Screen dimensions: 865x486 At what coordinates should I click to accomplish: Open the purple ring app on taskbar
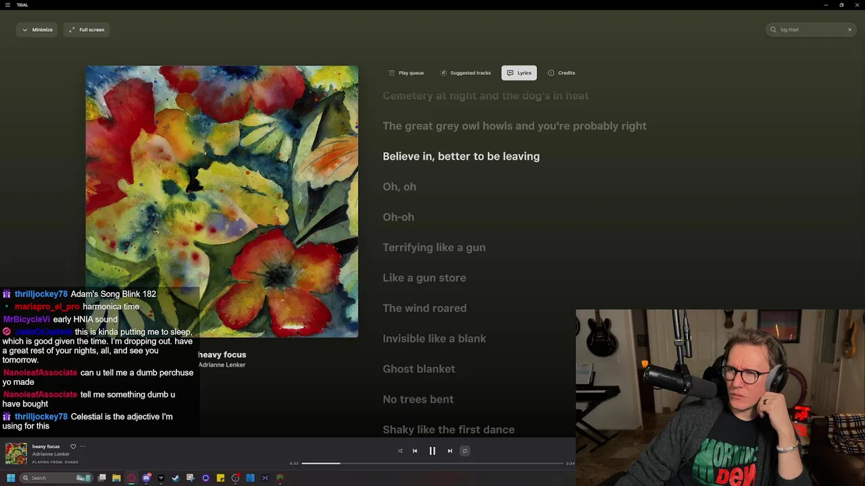click(205, 478)
